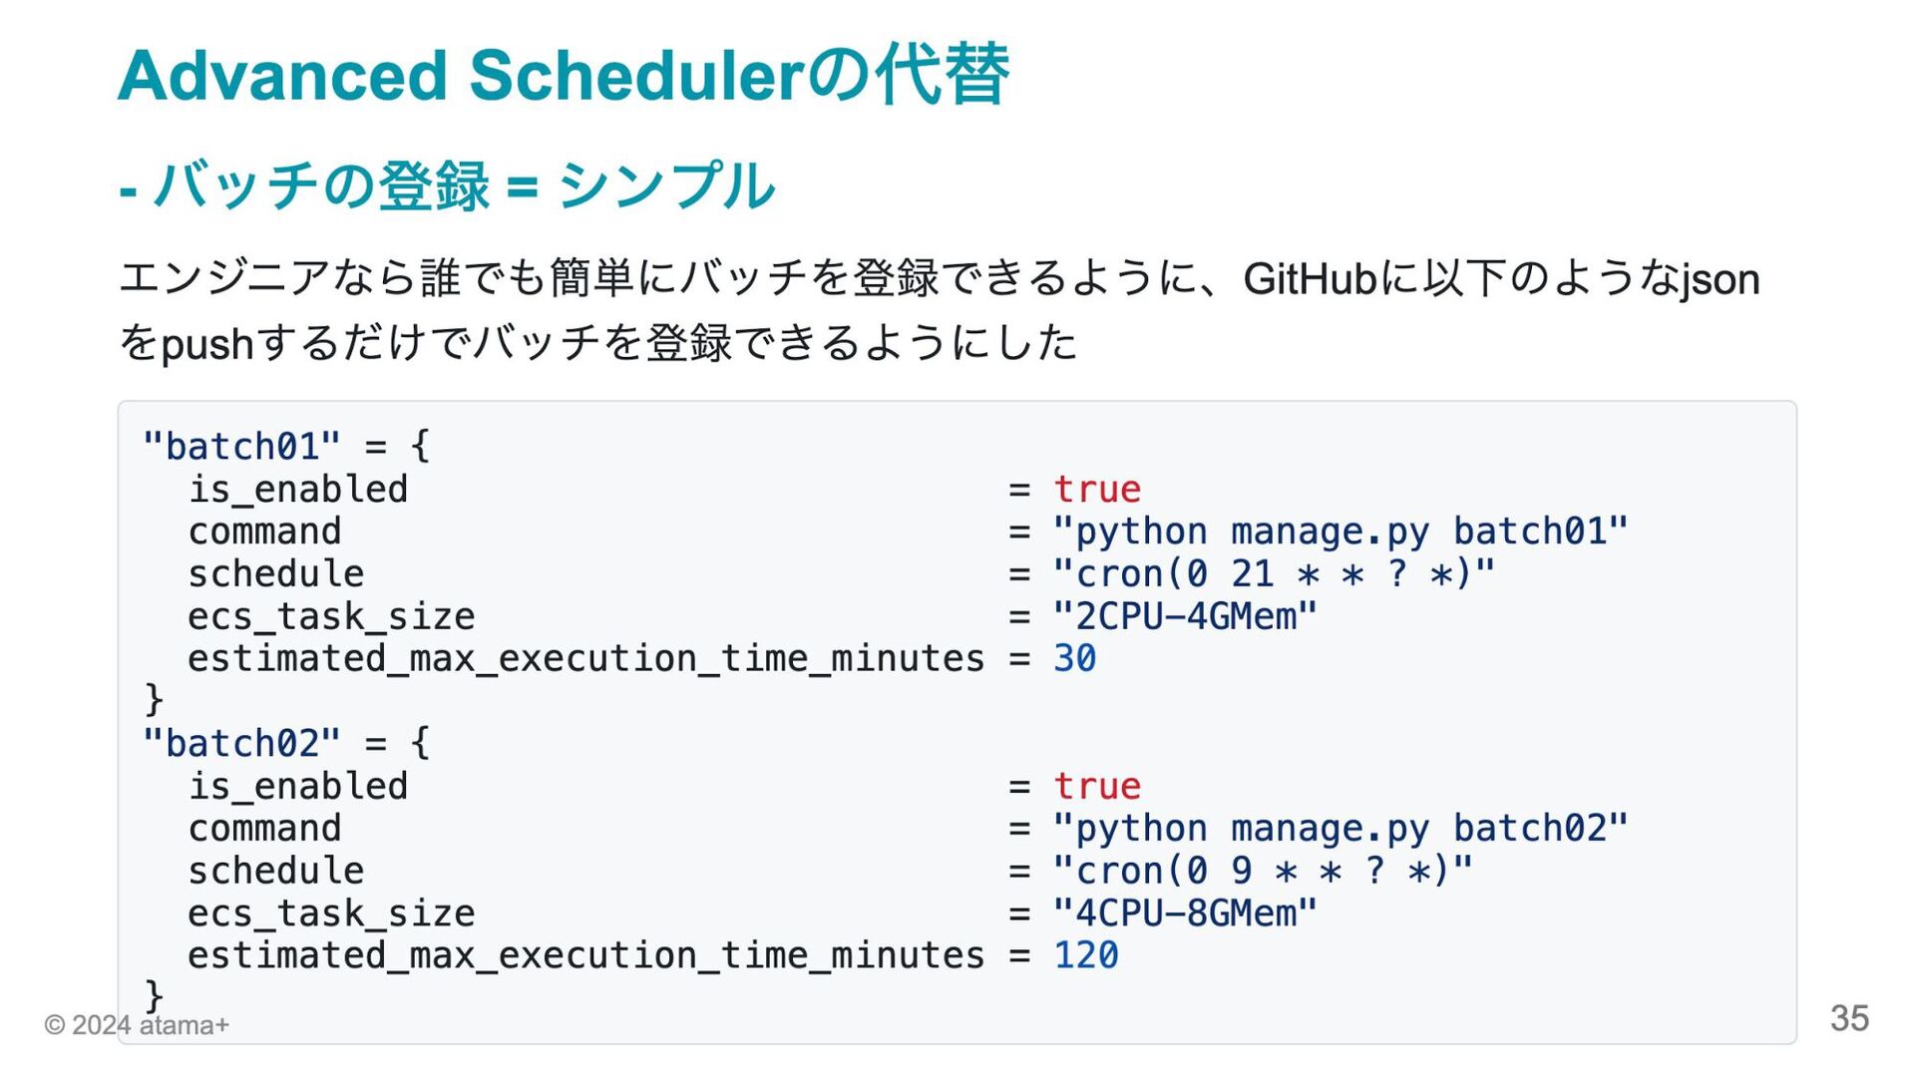Click the command string "python manage.py batch01"
The width and height of the screenshot is (1915, 1077).
(x=1340, y=533)
